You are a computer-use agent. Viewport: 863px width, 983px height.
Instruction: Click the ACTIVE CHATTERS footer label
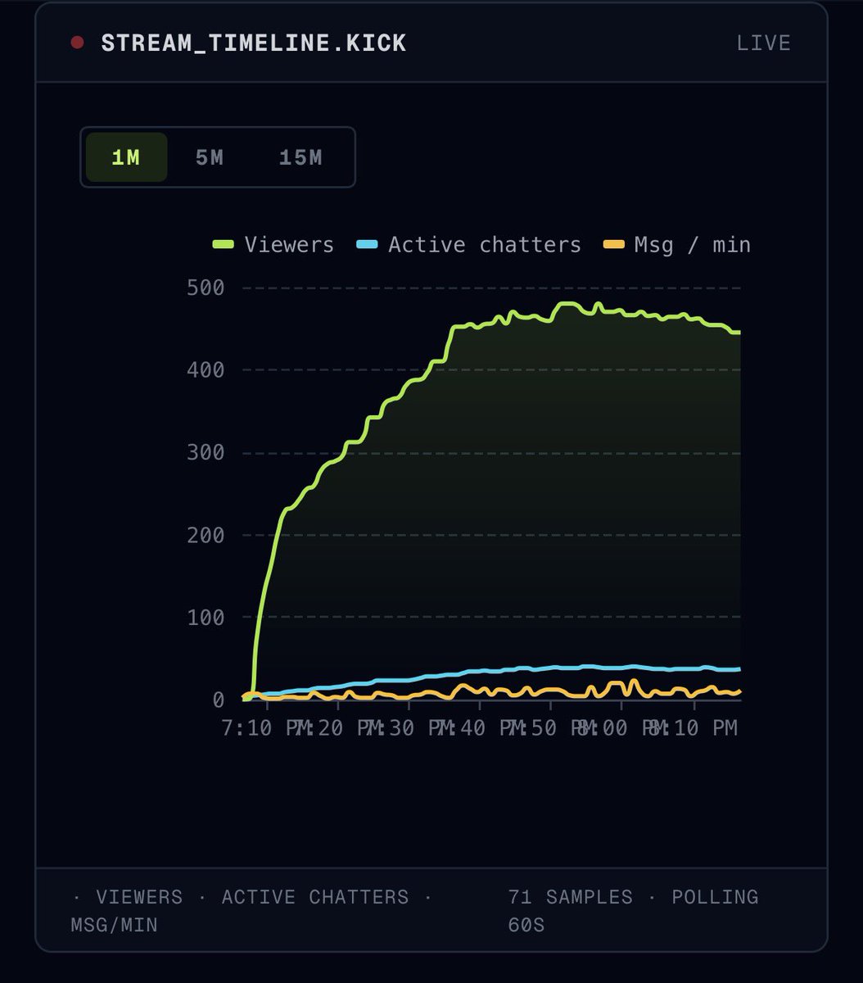click(x=315, y=897)
